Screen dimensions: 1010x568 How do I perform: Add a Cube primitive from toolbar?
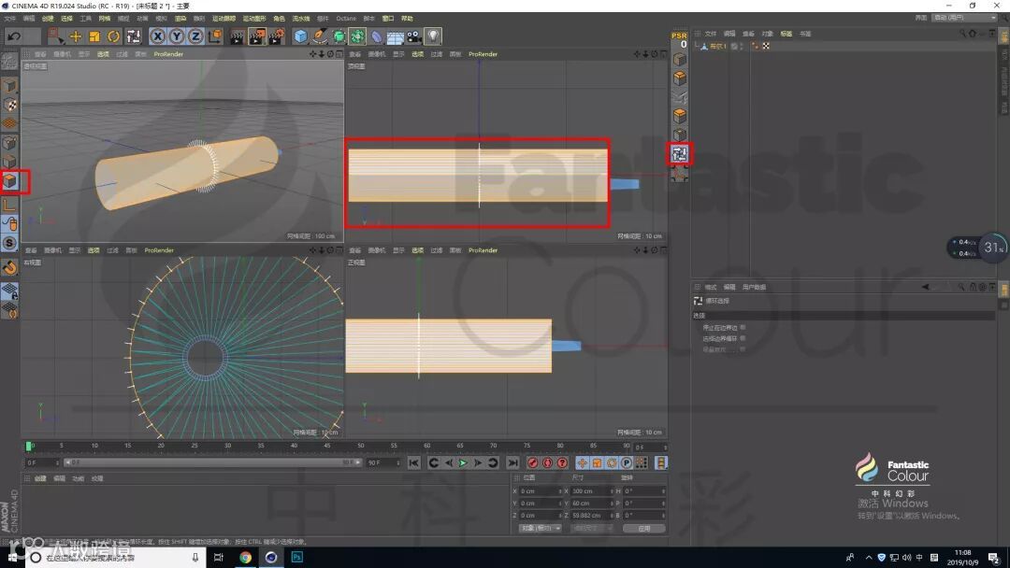click(300, 36)
